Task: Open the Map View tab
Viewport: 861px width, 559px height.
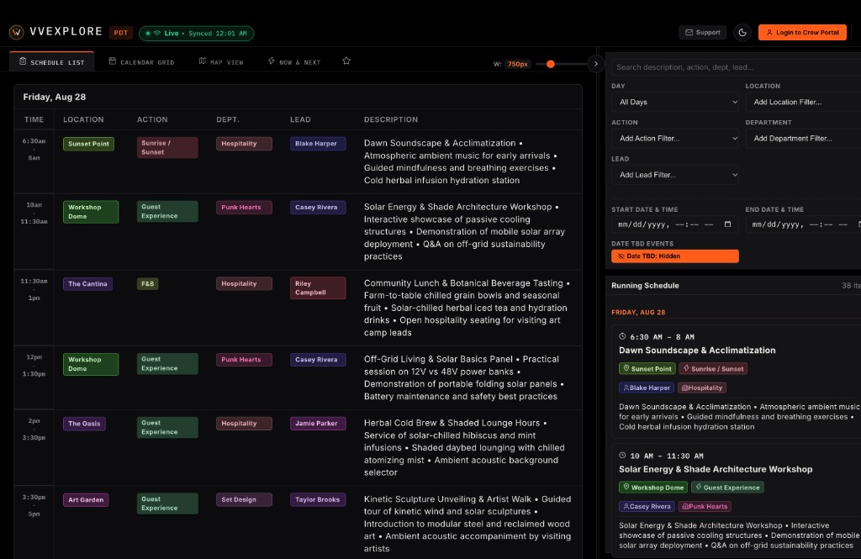Action: (x=221, y=62)
